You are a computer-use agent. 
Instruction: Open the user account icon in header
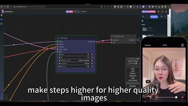166,11
